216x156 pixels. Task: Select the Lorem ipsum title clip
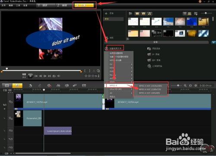tap(58, 131)
